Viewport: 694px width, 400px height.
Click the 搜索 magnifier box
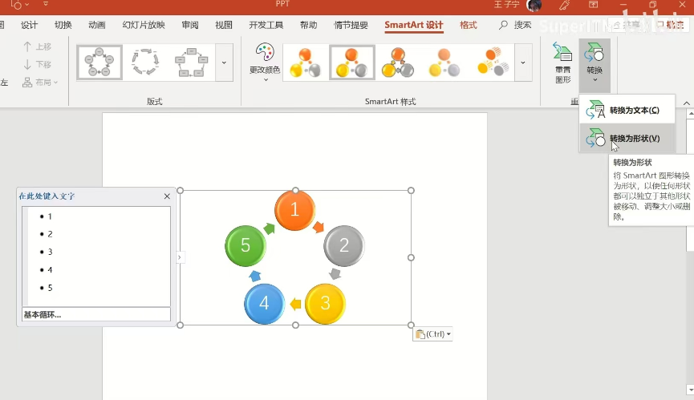(x=515, y=25)
